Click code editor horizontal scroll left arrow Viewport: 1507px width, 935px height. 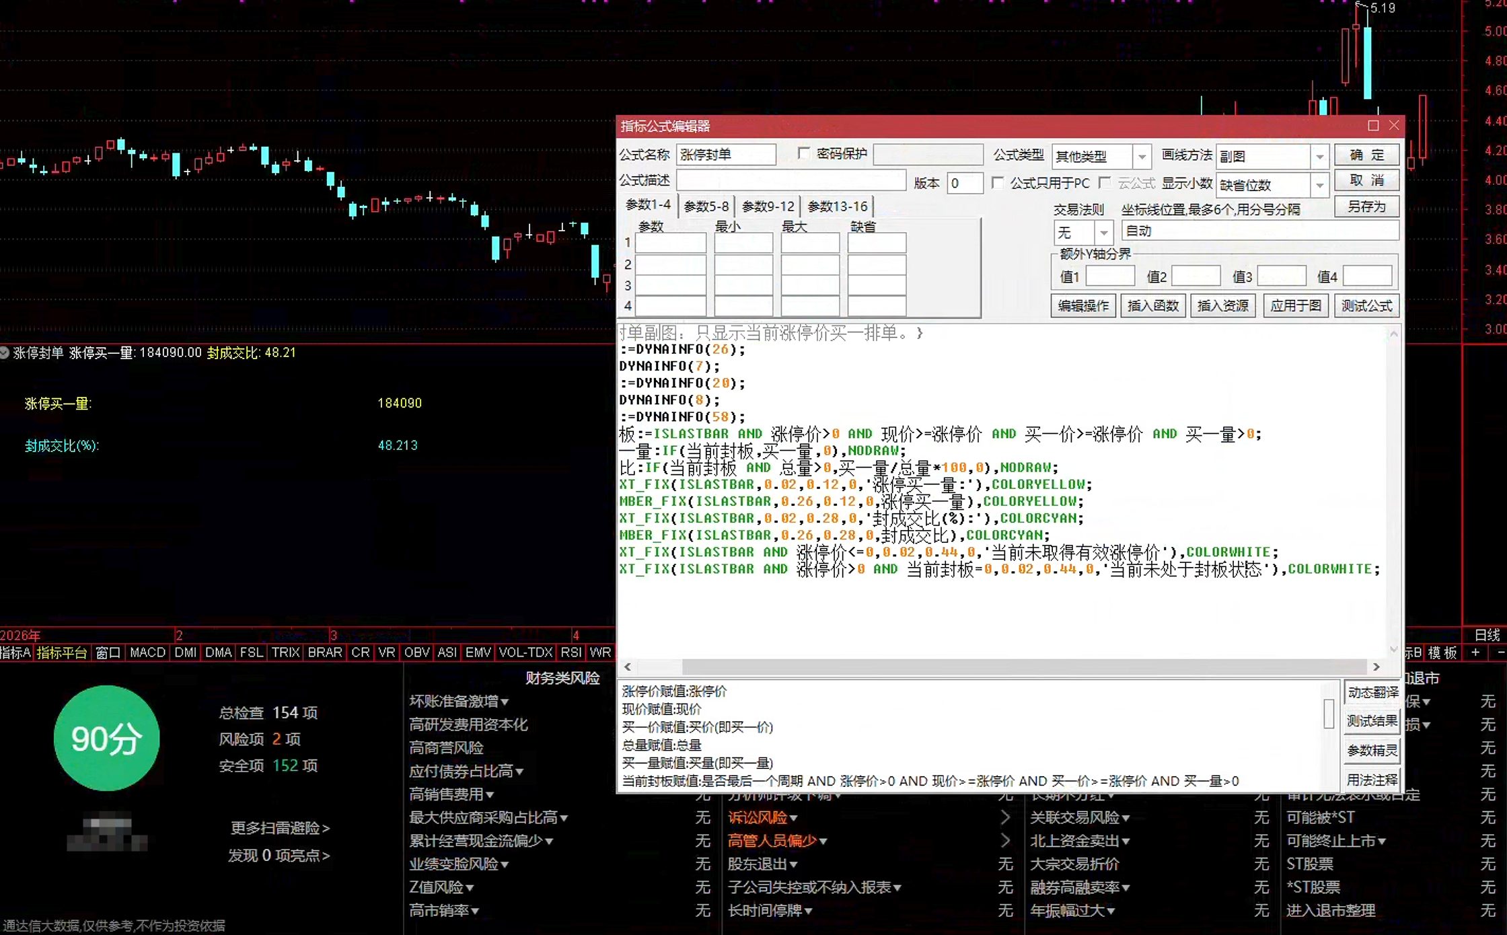point(628,667)
